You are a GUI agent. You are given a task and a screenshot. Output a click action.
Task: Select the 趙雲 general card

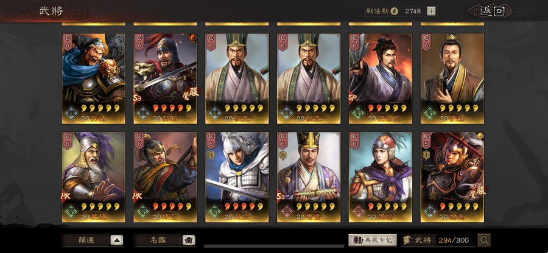tap(237, 177)
